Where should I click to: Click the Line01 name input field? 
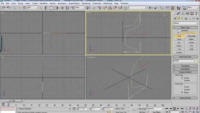(183, 61)
